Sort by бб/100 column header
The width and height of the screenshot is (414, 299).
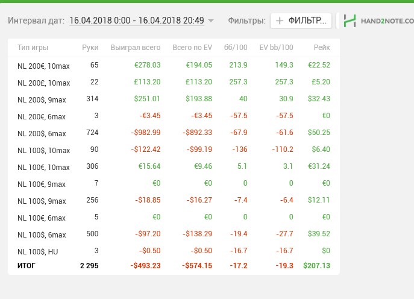click(236, 48)
